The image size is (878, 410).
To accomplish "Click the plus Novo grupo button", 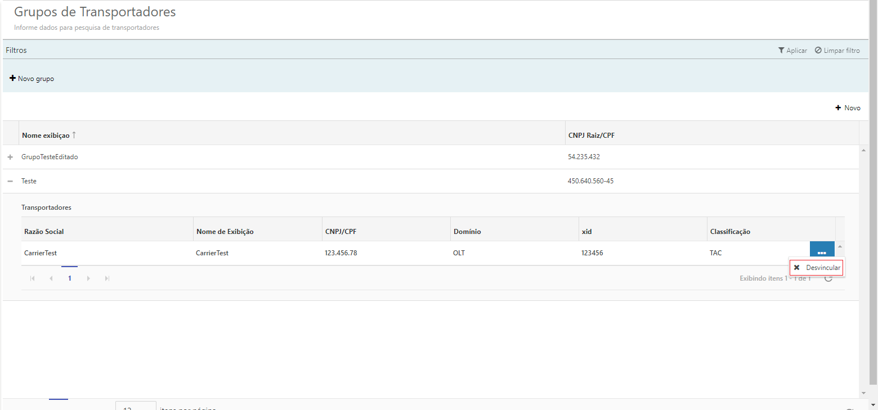I will (32, 79).
